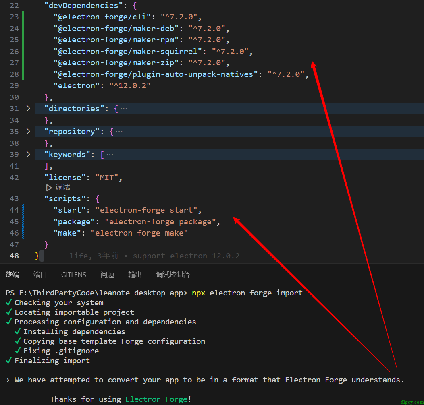The image size is (424, 405).
Task: Click the "@electron-forge/plugin-auto-unpack-natives" key
Action: [x=156, y=74]
